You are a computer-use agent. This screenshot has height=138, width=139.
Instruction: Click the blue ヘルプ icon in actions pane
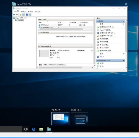(98, 57)
